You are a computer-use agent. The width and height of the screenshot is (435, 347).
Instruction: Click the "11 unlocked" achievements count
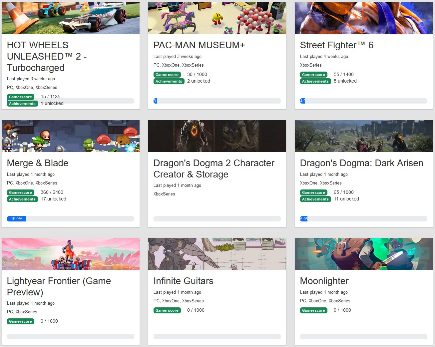coord(346,199)
